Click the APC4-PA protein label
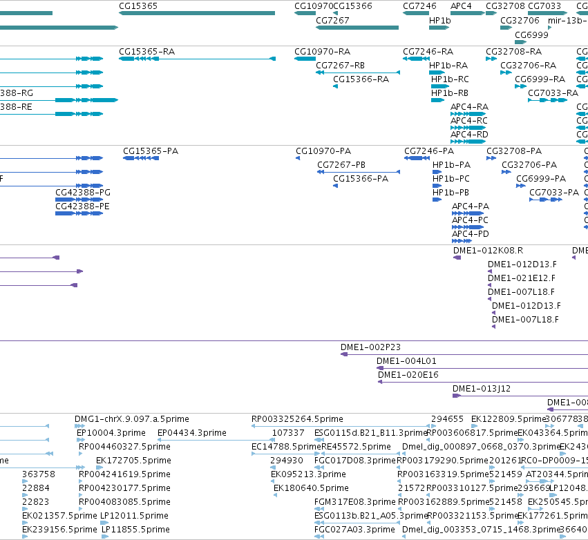 point(471,206)
